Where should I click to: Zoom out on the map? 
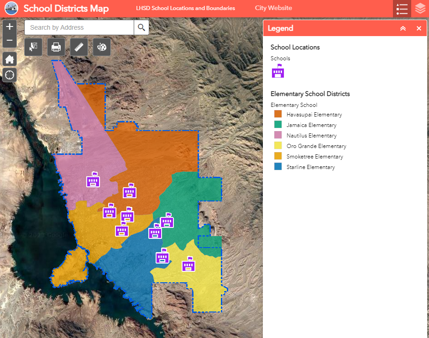(x=9, y=41)
